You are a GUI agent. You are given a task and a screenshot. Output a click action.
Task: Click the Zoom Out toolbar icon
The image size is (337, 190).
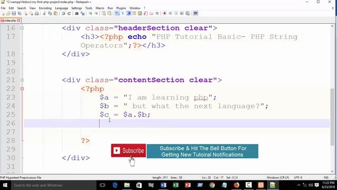click(96, 13)
